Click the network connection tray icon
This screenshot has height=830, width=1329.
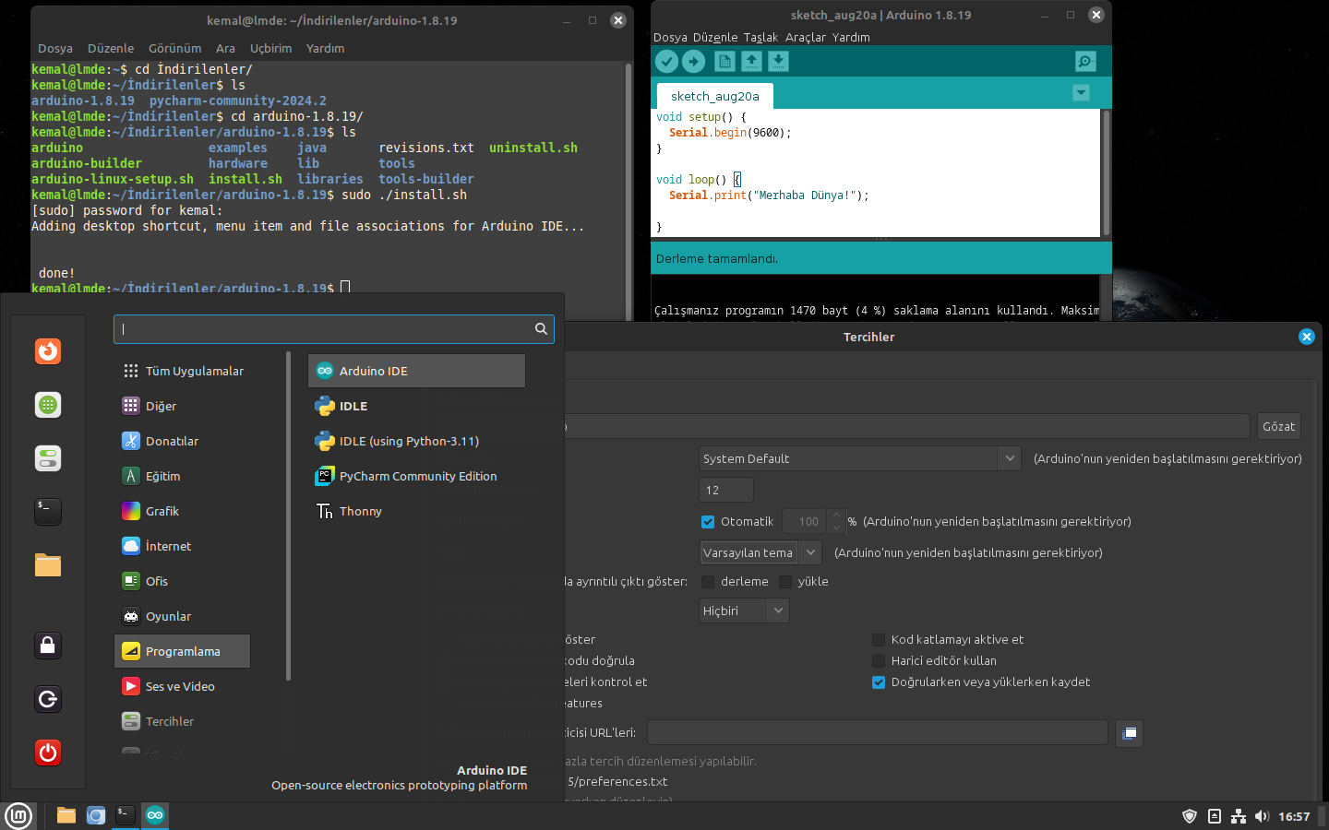coord(1239,816)
